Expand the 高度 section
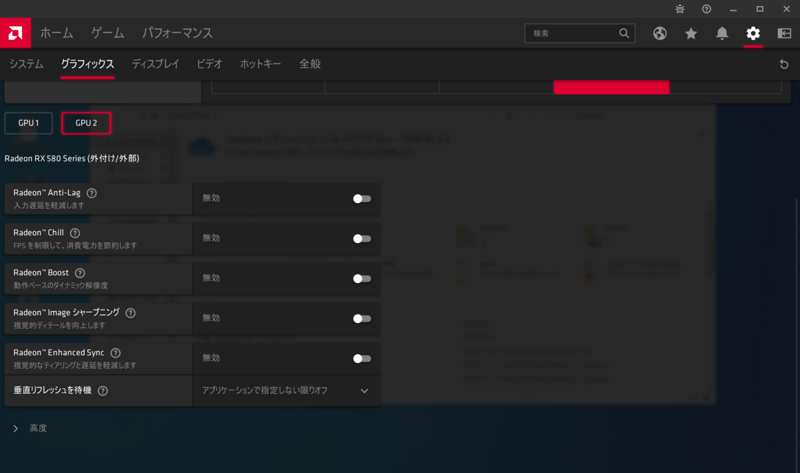 (x=30, y=428)
